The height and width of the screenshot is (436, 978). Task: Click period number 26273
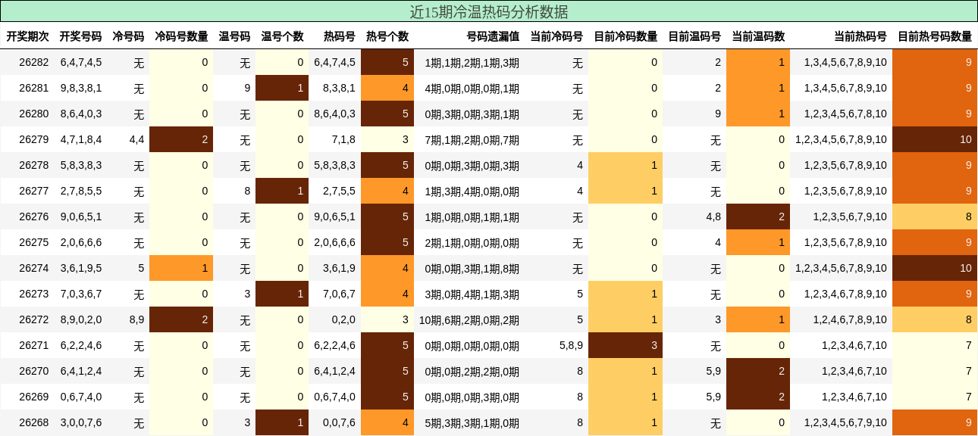click(x=34, y=294)
